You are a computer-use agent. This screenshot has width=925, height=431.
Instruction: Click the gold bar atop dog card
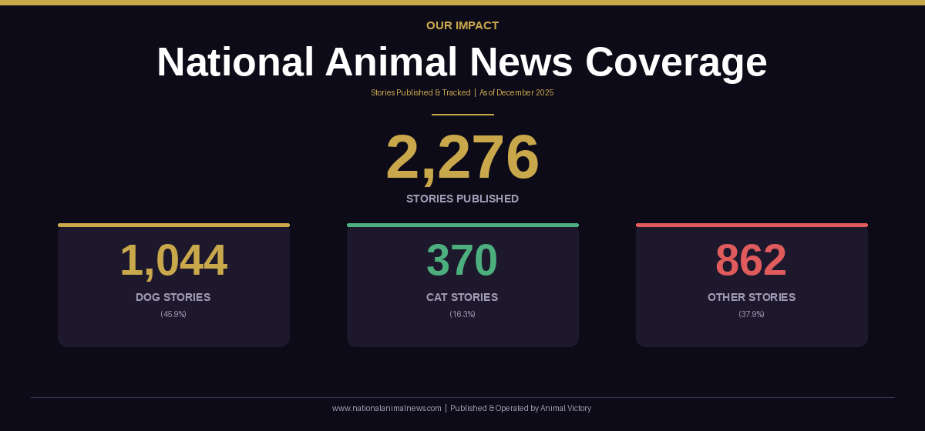click(173, 225)
